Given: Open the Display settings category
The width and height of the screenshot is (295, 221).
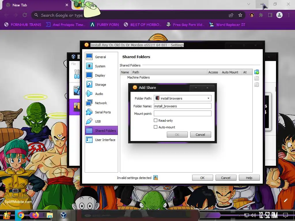Looking at the screenshot, I should (x=101, y=75).
